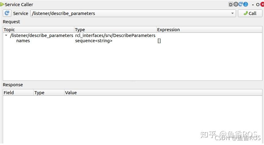Click the splitter handle between Request and Response
This screenshot has height=145, width=264.
(133, 81)
